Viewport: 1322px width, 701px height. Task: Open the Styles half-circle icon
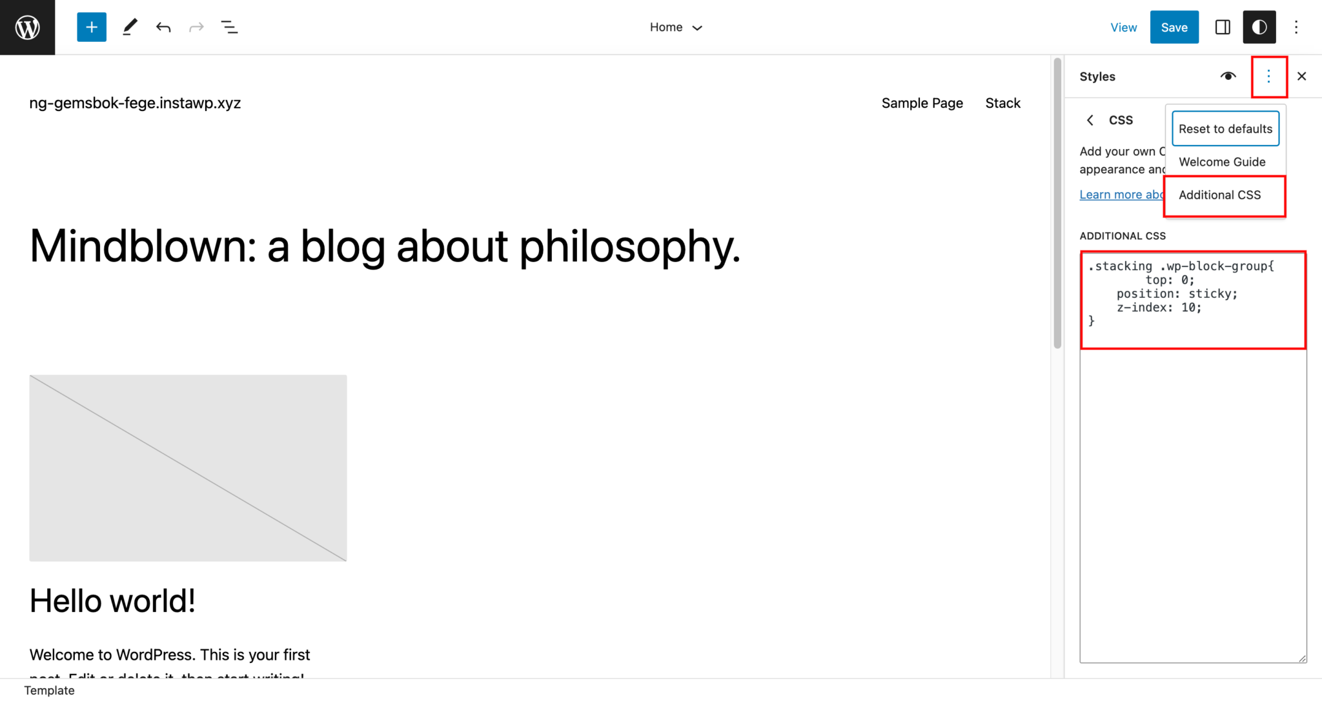point(1259,27)
